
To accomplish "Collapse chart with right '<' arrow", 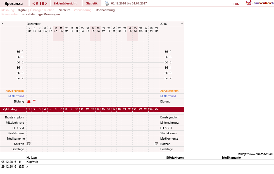I will click(182, 23).
